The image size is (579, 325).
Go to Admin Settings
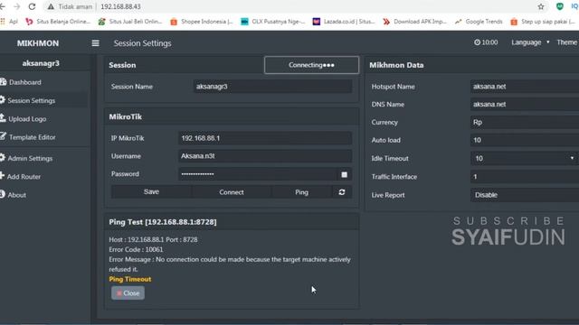30,159
